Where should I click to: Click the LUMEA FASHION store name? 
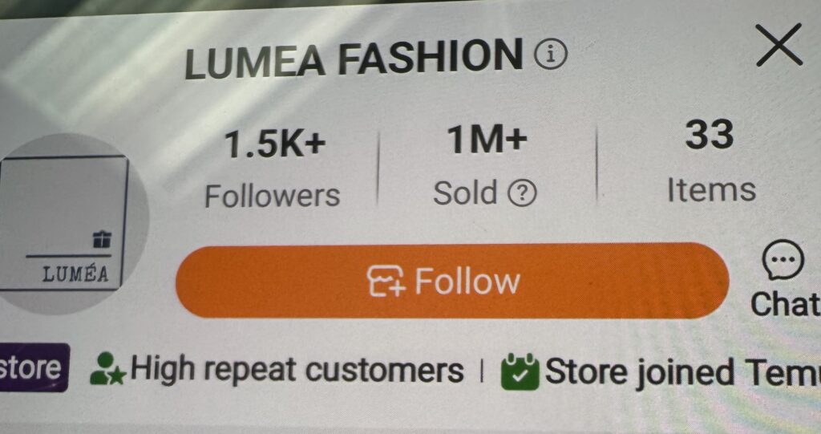point(354,58)
